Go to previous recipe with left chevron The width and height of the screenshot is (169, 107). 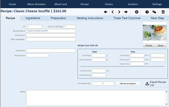click(x=112, y=12)
